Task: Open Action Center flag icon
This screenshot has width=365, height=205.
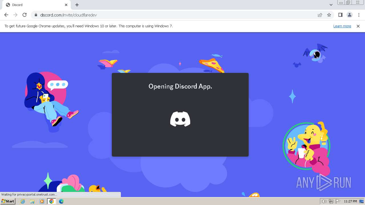Action: point(338,201)
